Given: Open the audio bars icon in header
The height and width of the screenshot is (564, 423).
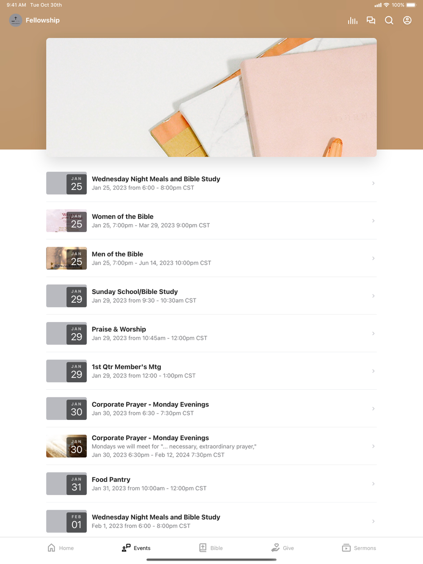Looking at the screenshot, I should point(352,20).
